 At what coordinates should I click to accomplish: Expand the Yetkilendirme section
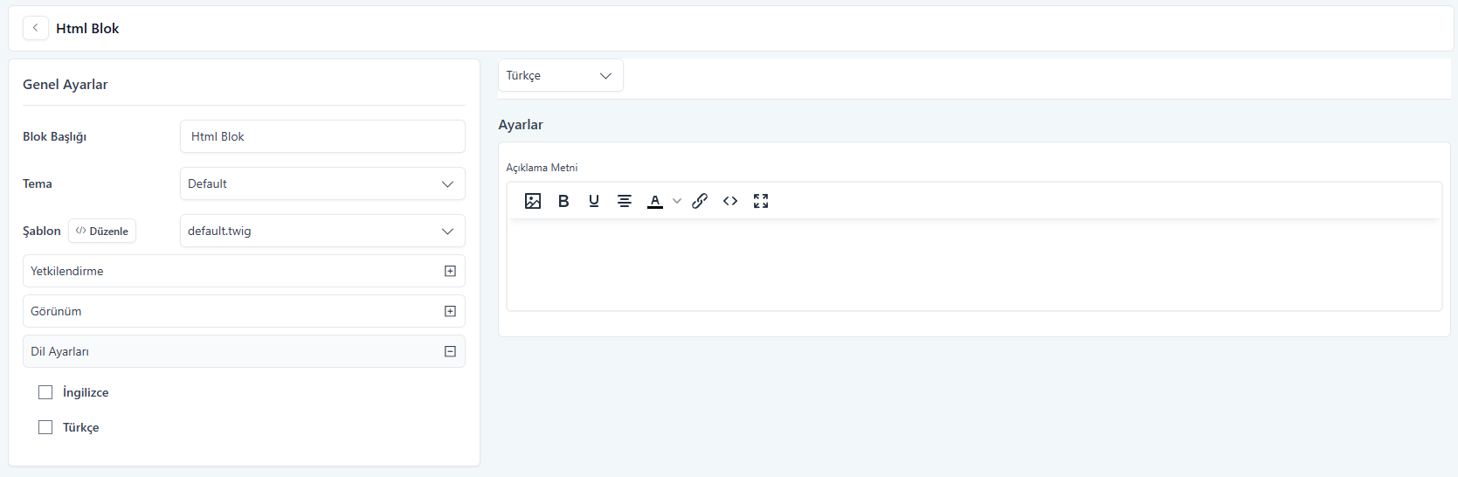(244, 271)
